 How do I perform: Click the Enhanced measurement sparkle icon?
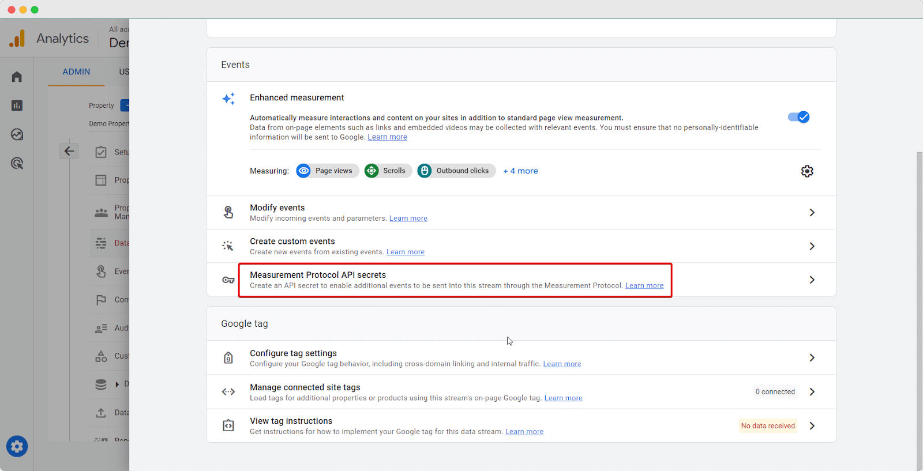(x=228, y=99)
